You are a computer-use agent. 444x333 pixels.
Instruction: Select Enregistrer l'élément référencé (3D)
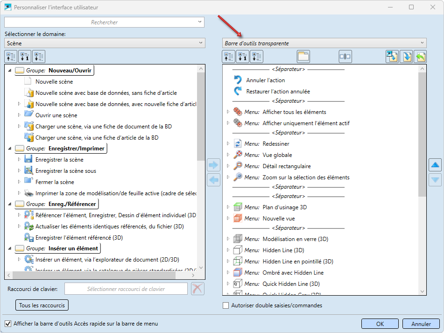[79, 238]
